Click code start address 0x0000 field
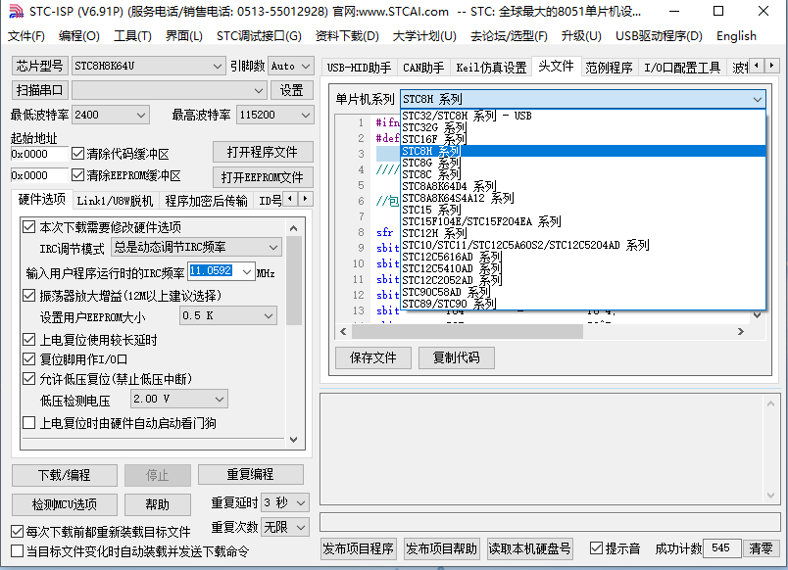 pos(38,154)
